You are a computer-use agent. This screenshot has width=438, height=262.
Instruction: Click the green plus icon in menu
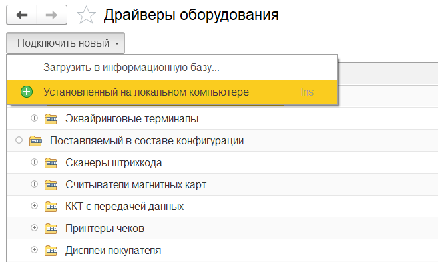tap(27, 92)
